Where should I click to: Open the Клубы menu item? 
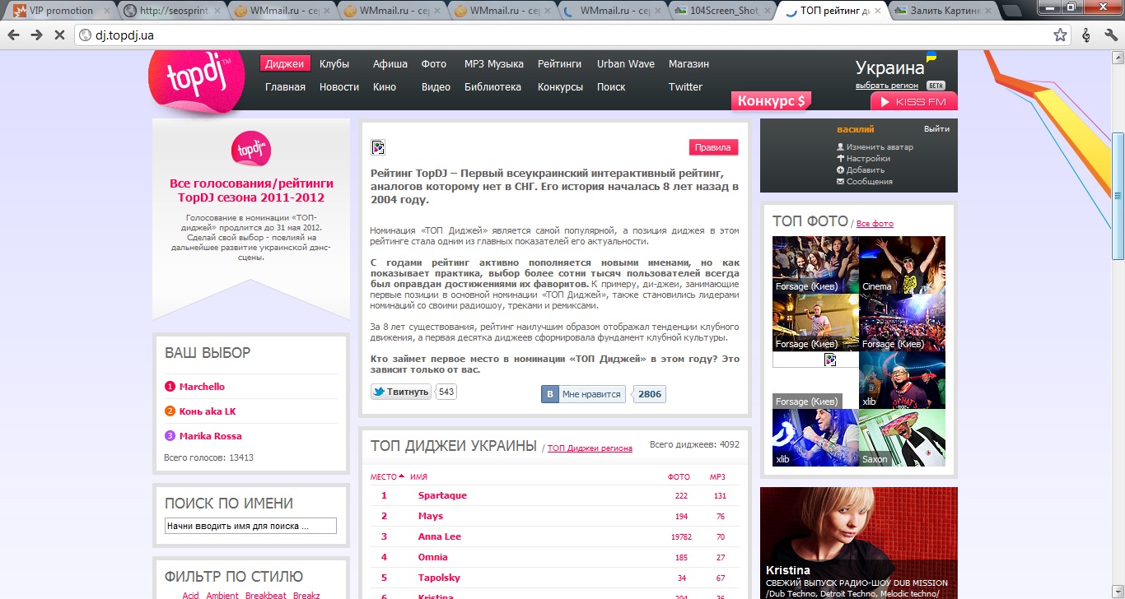pos(334,64)
